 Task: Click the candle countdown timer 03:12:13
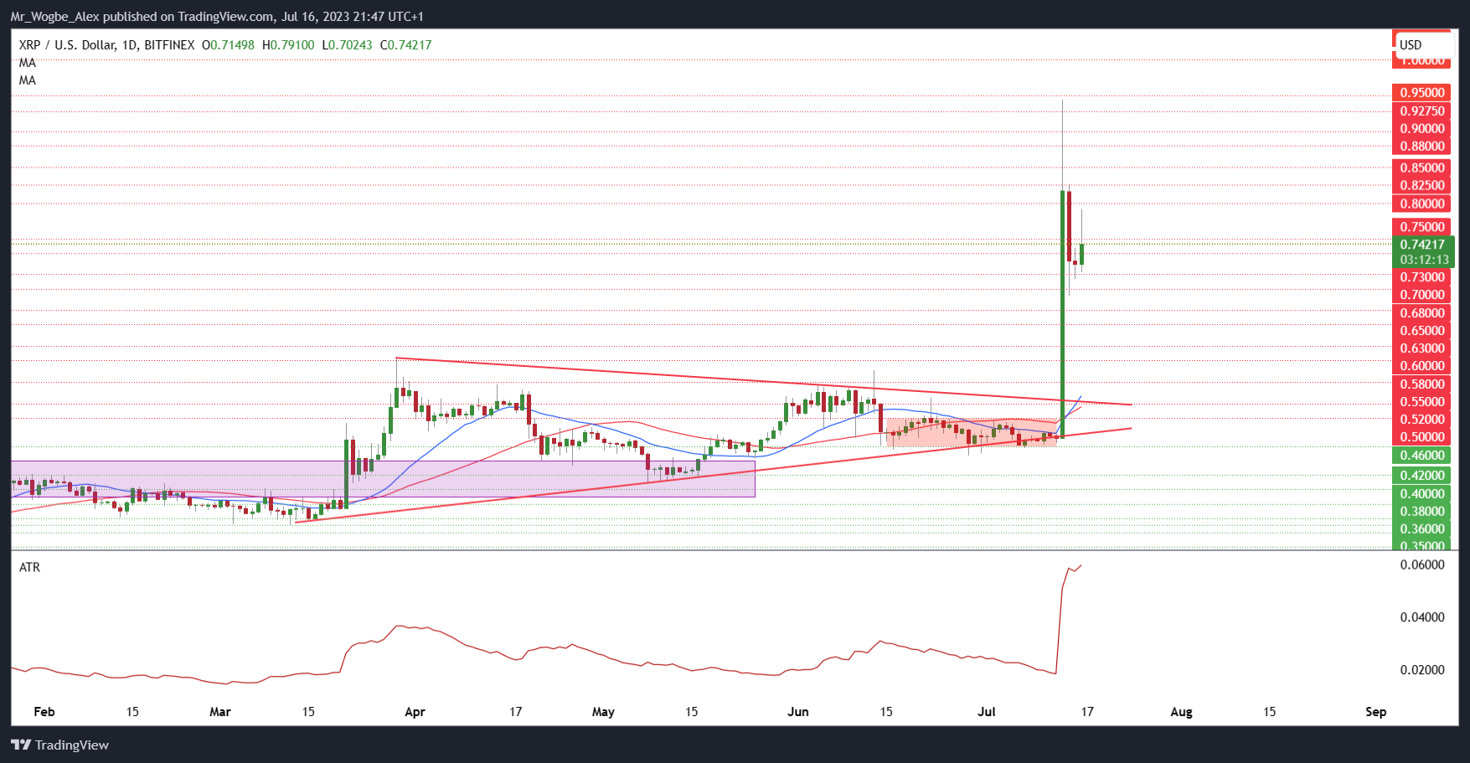(x=1422, y=260)
